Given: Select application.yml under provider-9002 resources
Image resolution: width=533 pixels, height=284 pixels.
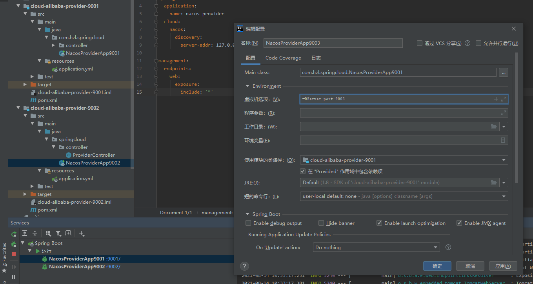Looking at the screenshot, I should tap(76, 179).
